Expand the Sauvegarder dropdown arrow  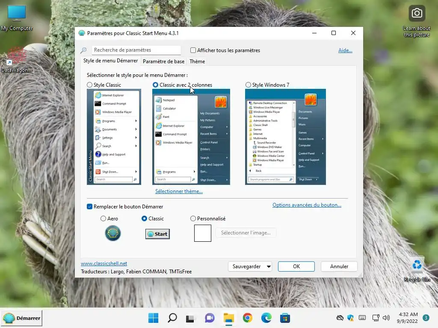click(269, 266)
